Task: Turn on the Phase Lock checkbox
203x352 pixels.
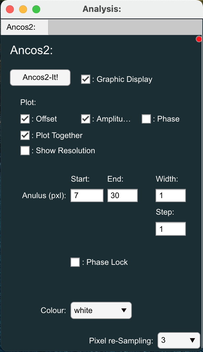Action: click(75, 263)
